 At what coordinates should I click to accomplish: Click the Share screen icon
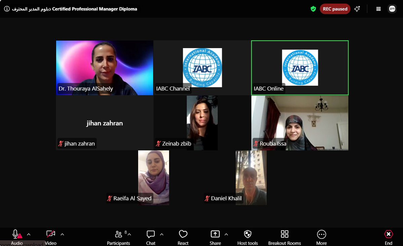(215, 234)
